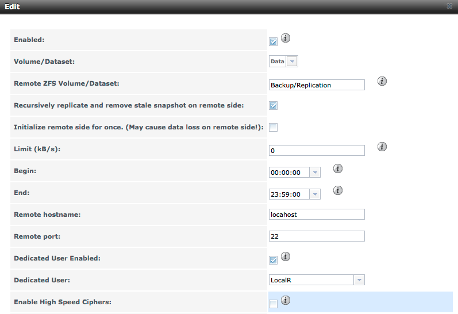
Task: Click the 'Volume/Dataset:' label
Action: (x=44, y=62)
